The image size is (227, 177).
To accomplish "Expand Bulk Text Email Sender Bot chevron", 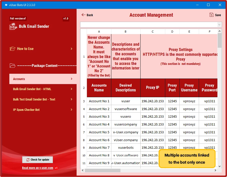I will (71, 99).
